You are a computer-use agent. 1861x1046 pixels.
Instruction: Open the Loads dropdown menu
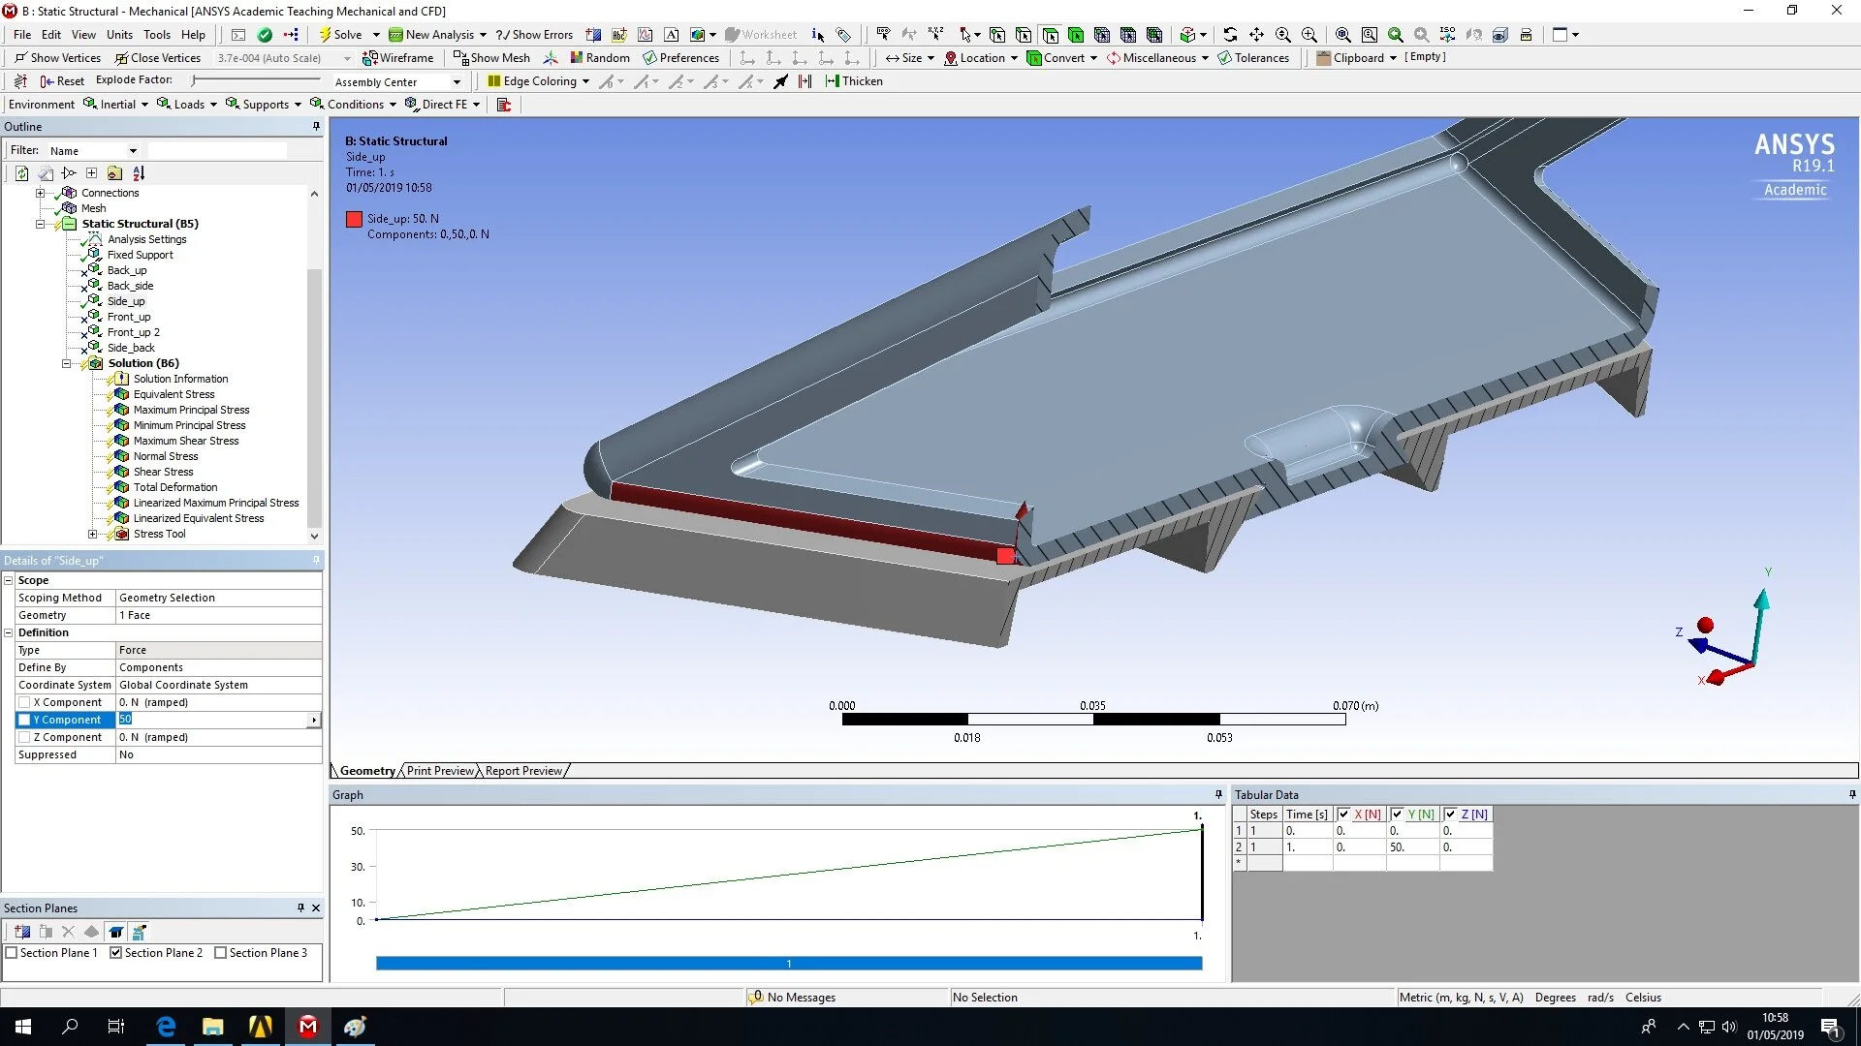coord(188,105)
